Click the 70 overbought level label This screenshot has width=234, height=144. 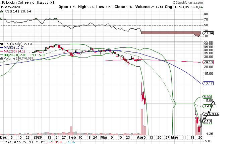[206, 20]
